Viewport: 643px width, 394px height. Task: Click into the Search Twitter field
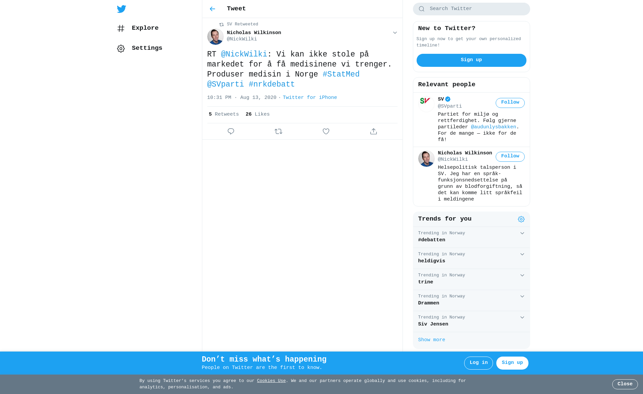[471, 9]
